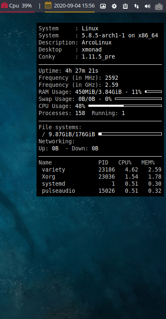Click the red CPU gauge icon
The image size is (166, 319).
[5, 5]
